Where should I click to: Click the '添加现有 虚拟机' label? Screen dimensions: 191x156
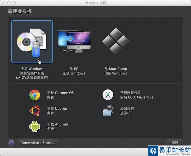click(x=127, y=111)
